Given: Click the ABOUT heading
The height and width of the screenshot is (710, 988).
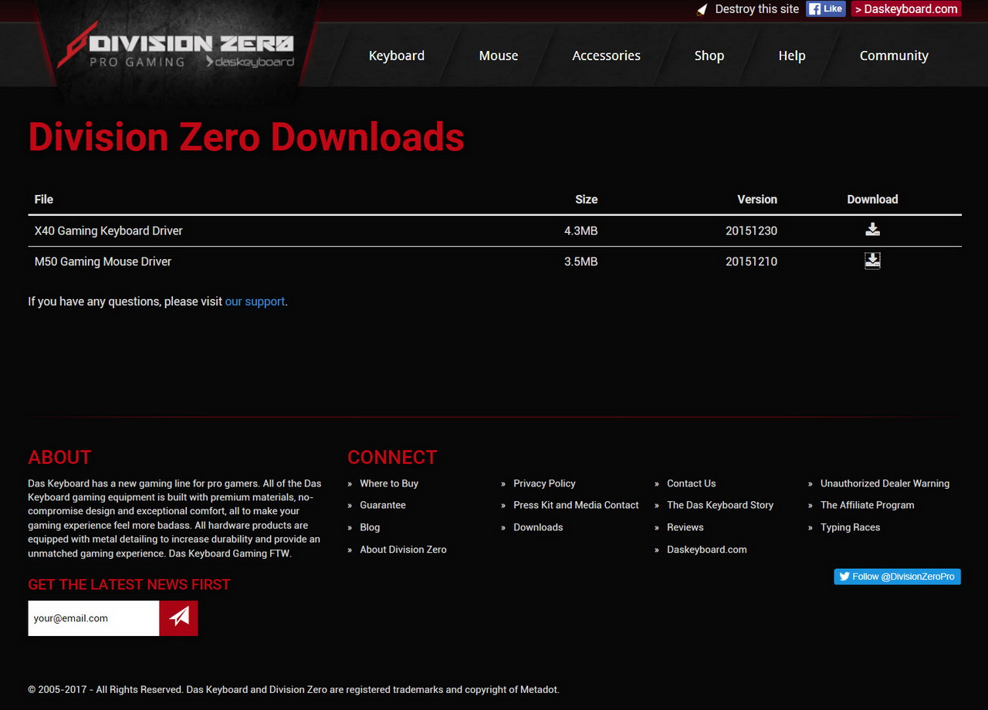Looking at the screenshot, I should tap(59, 457).
